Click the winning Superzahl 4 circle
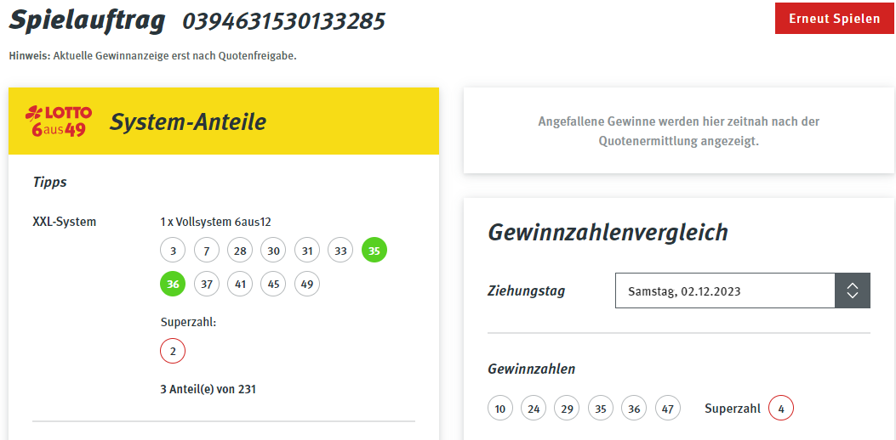 click(781, 408)
